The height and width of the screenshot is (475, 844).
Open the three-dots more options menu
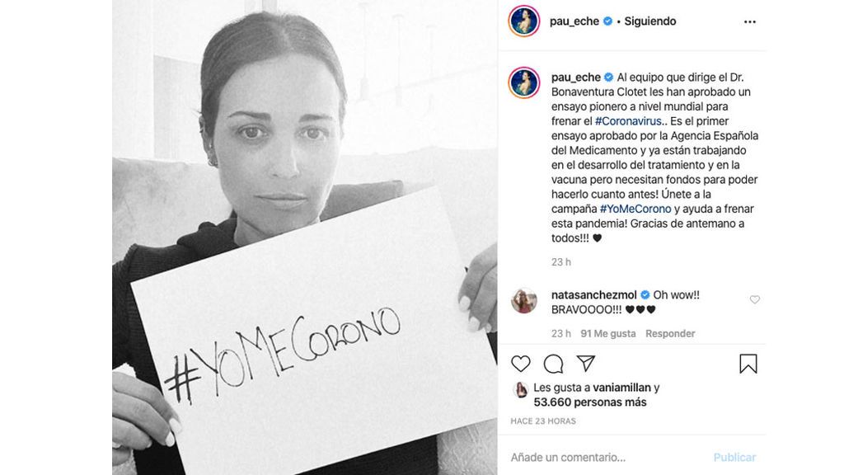[750, 22]
